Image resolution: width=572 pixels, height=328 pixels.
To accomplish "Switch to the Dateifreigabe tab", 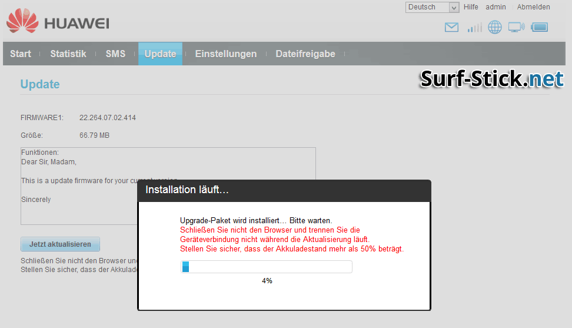I will (305, 54).
